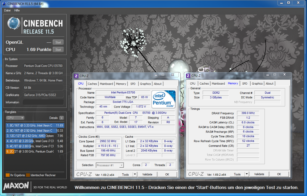307x196 pixels.
Task: Open the Details arrow in Rangliste
Action: point(61,118)
